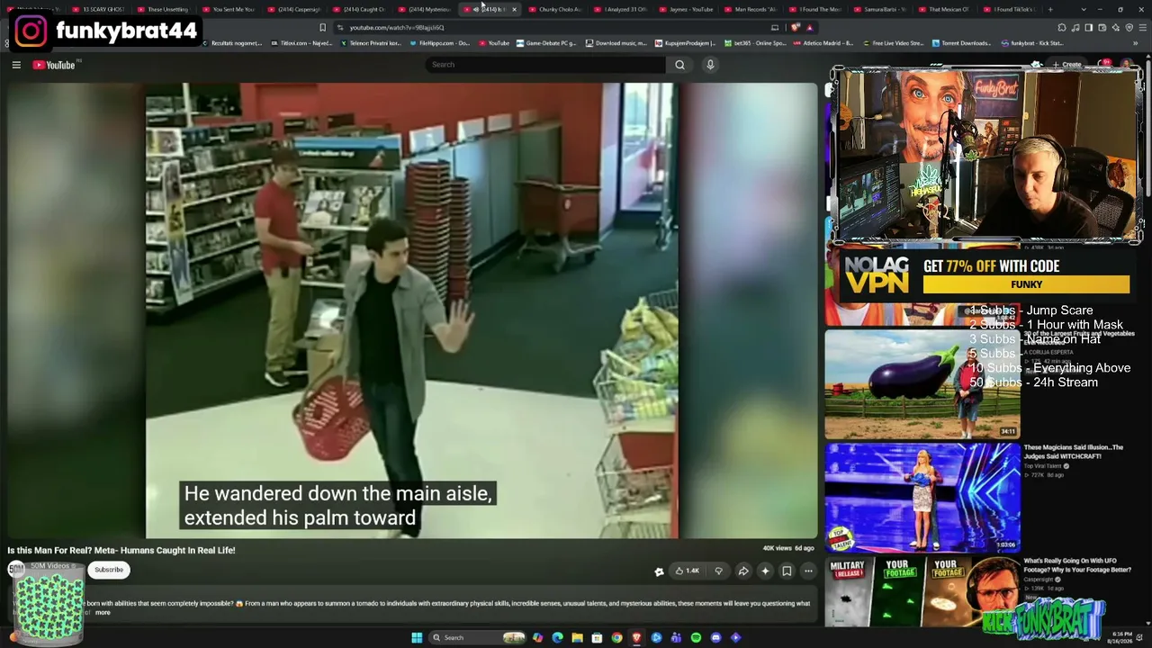The image size is (1152, 648).
Task: Open the 'Torrent Downloads' bookmark
Action: coord(961,43)
